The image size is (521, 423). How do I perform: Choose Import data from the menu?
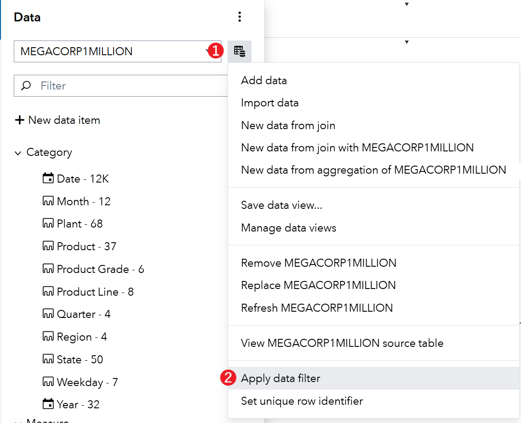[269, 102]
